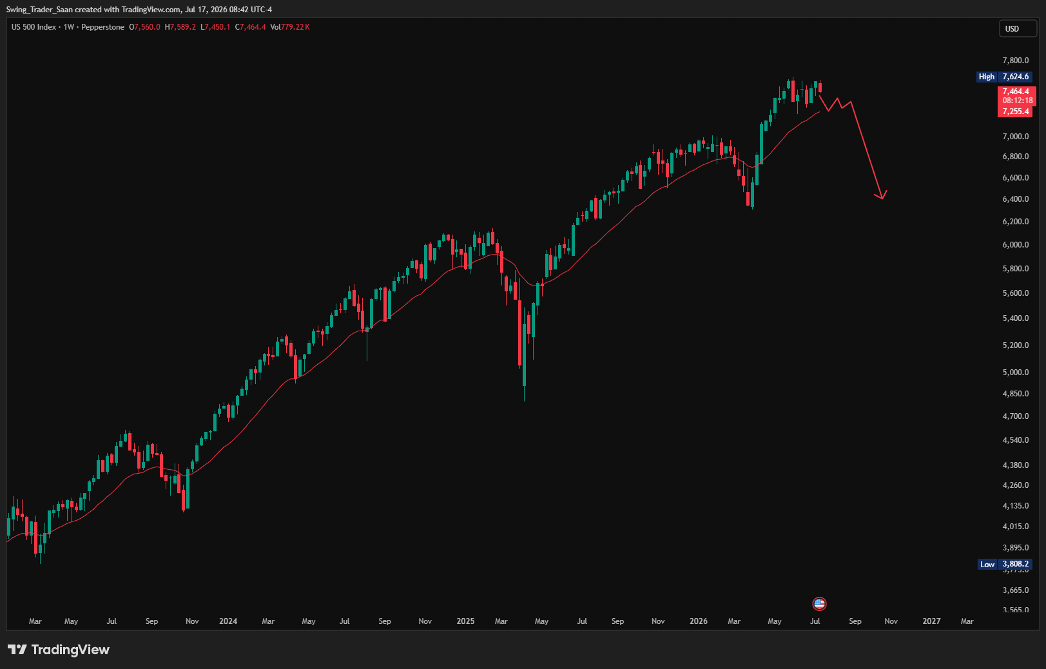This screenshot has height=669, width=1046.
Task: Select the US 500 Index symbol title
Action: pyautogui.click(x=34, y=27)
